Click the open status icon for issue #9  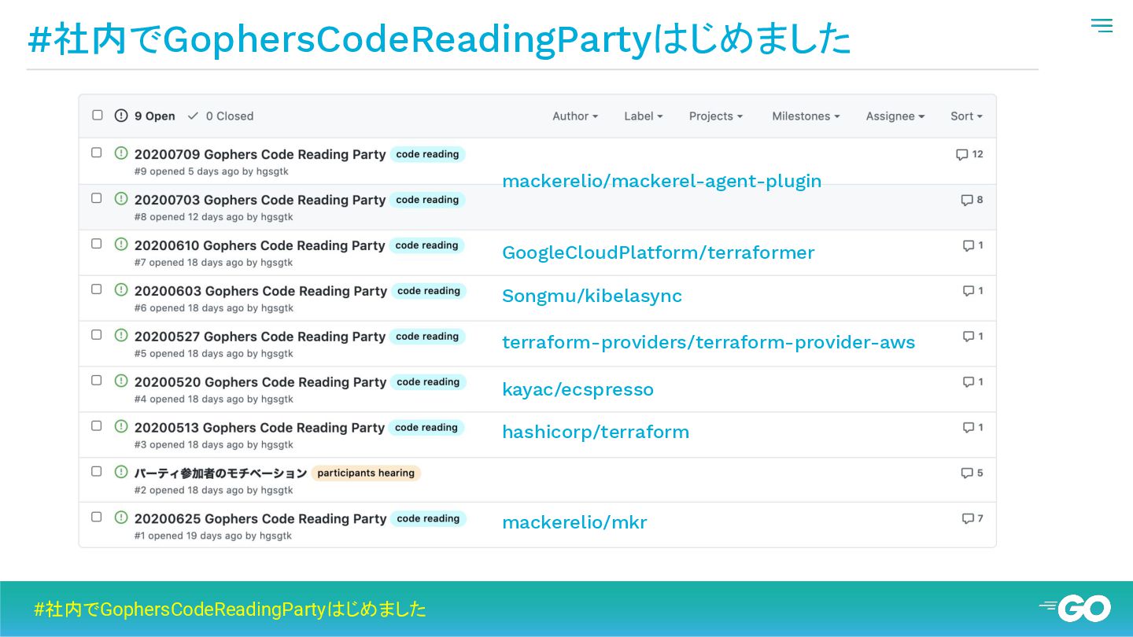pyautogui.click(x=121, y=153)
